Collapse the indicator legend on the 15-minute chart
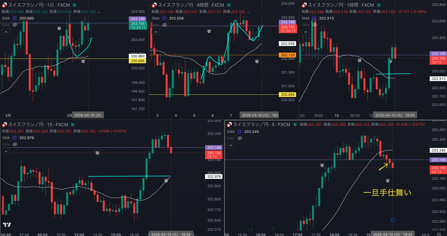Viewport: 447px width, 236px height. pos(6,152)
